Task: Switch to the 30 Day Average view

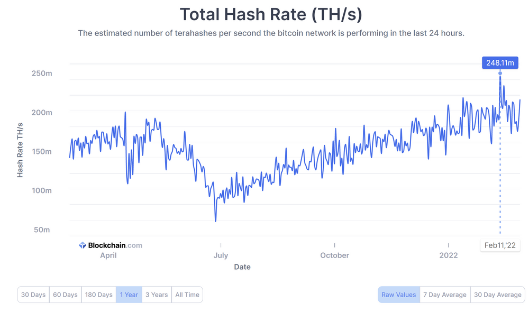Action: coord(497,295)
